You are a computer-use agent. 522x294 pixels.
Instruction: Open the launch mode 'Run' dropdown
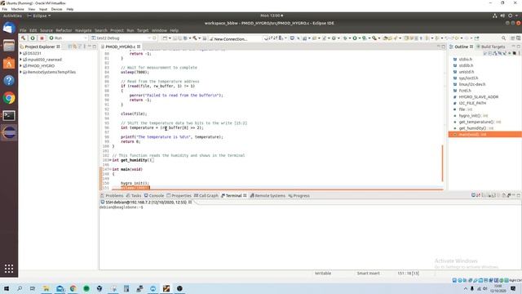pyautogui.click(x=68, y=38)
